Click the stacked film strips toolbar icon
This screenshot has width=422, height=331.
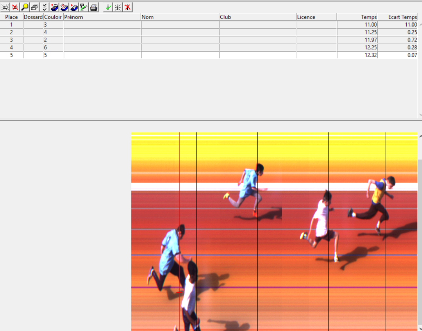coord(34,7)
